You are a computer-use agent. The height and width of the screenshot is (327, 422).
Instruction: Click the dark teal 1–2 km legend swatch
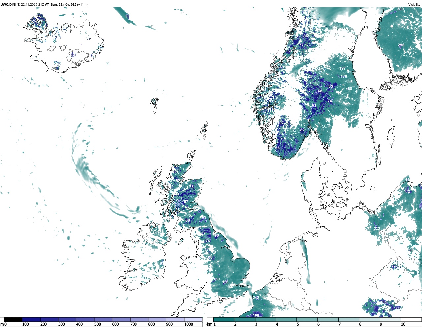pyautogui.click(x=224, y=320)
